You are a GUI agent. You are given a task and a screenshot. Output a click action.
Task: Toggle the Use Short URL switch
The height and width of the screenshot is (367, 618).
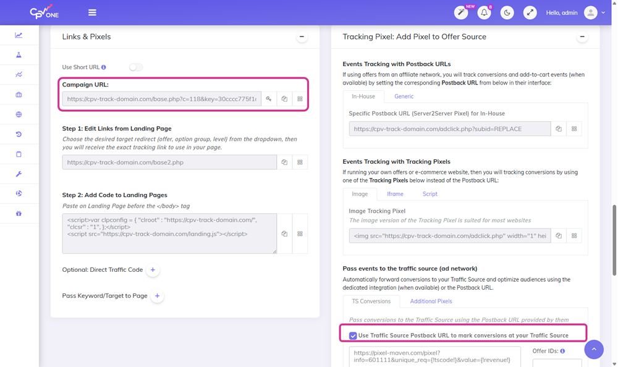(x=135, y=67)
